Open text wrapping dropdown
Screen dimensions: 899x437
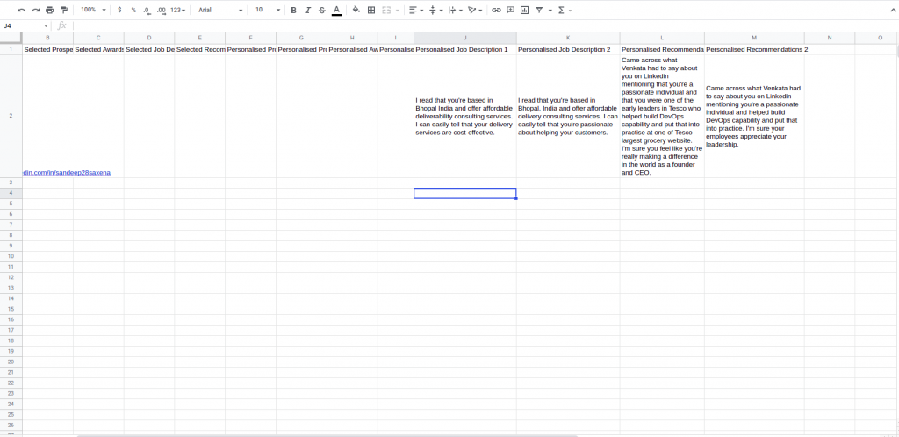click(456, 10)
